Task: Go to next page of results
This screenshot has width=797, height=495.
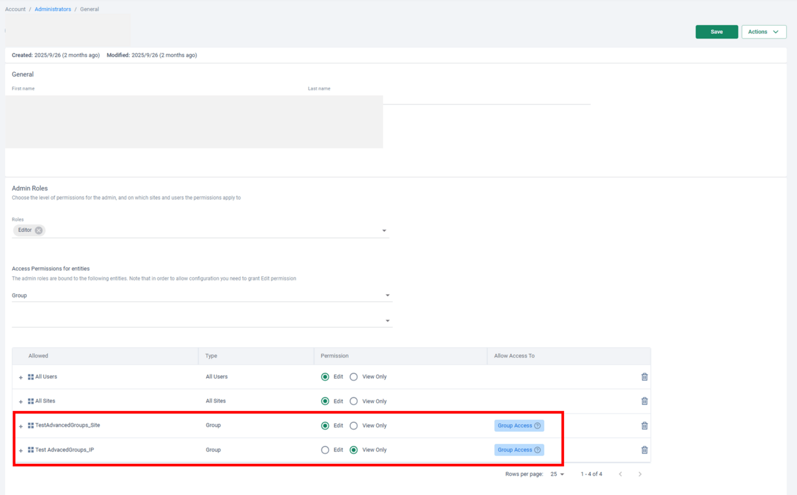Action: click(x=639, y=474)
